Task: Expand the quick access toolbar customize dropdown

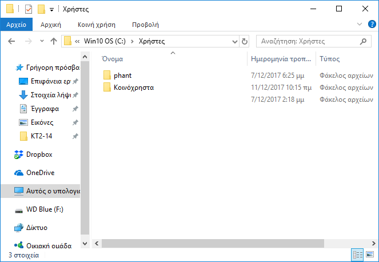Action: pyautogui.click(x=52, y=10)
